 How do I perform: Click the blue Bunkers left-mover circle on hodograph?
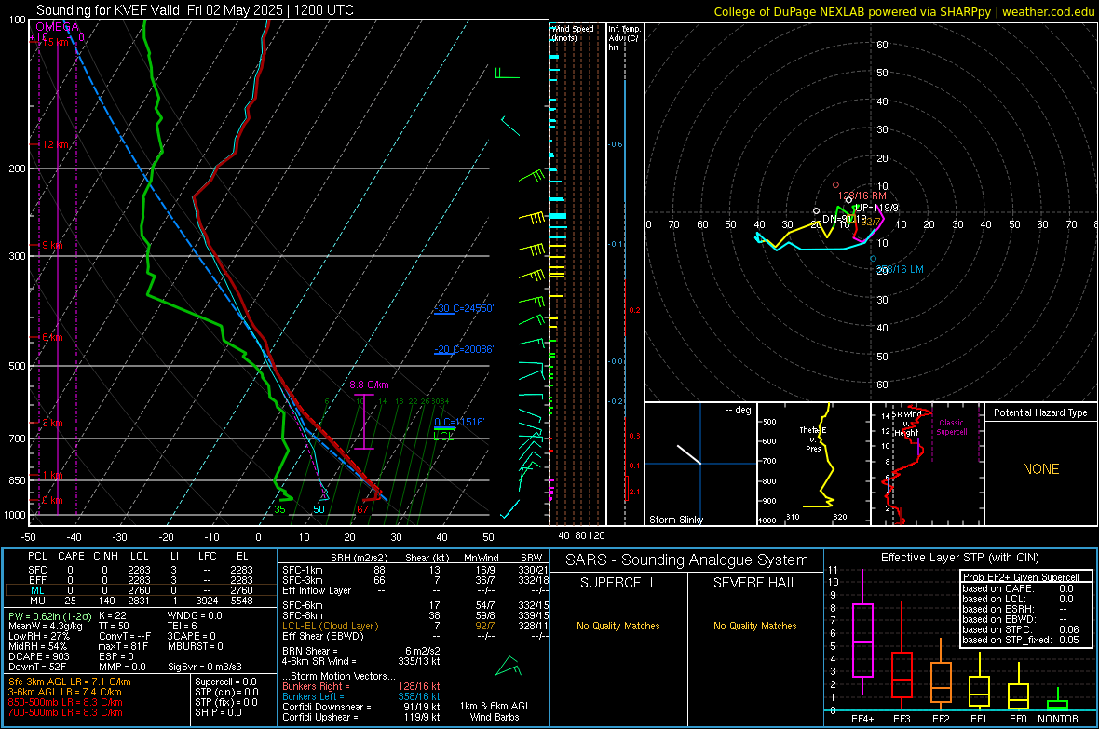(874, 259)
